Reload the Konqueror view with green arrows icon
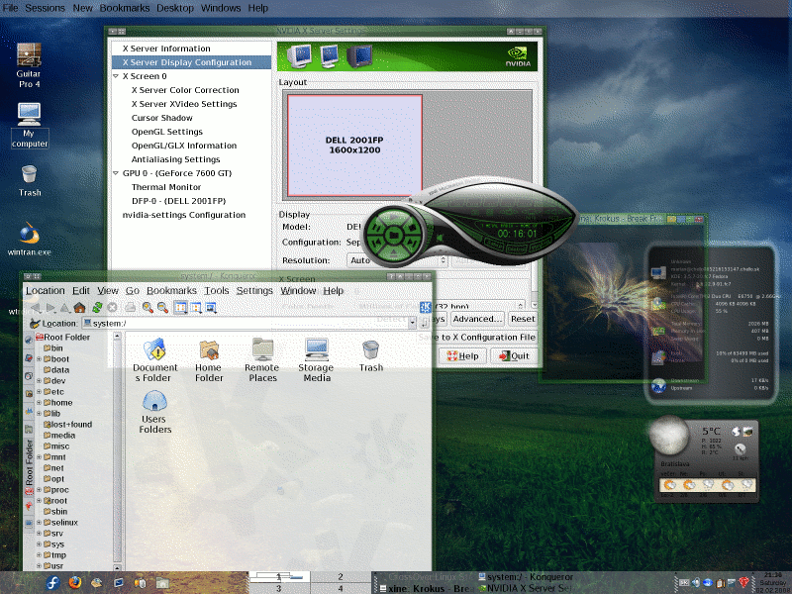This screenshot has width=792, height=594. pyautogui.click(x=97, y=307)
